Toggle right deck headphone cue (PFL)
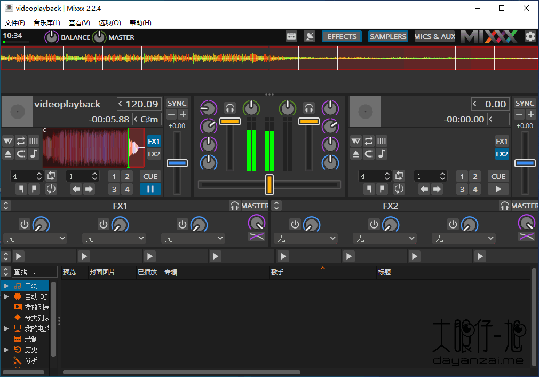539x377 pixels. [308, 108]
